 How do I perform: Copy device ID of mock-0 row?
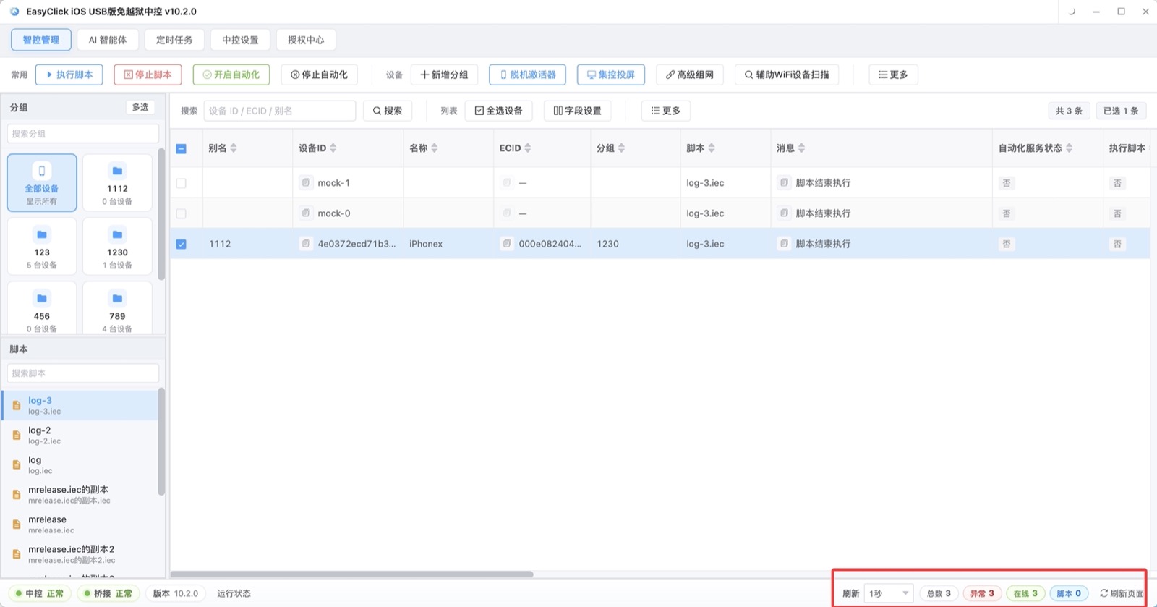[306, 213]
